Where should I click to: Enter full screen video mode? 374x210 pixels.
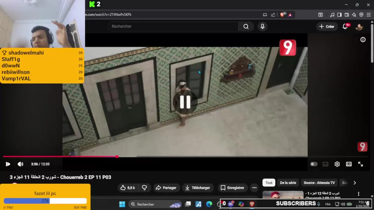tap(361, 164)
